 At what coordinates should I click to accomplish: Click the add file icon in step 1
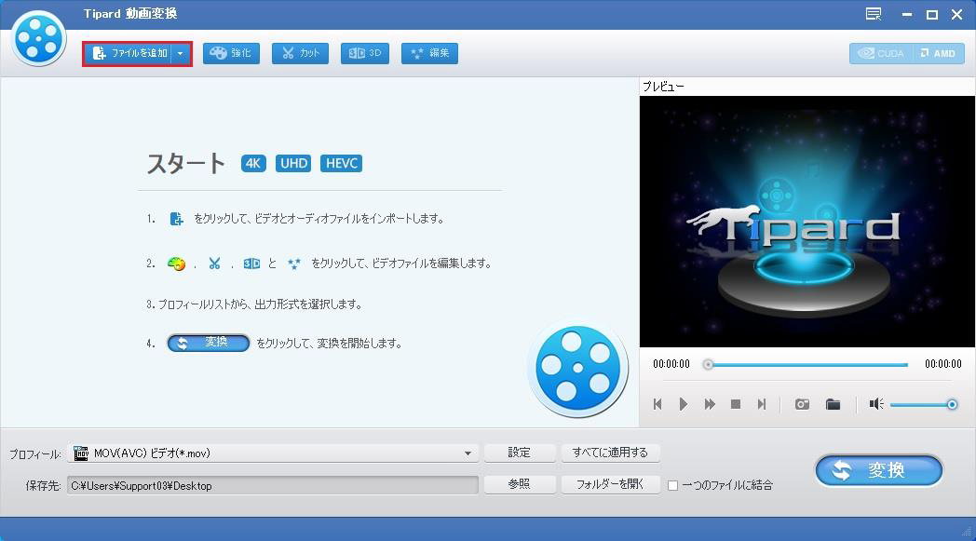(x=177, y=219)
